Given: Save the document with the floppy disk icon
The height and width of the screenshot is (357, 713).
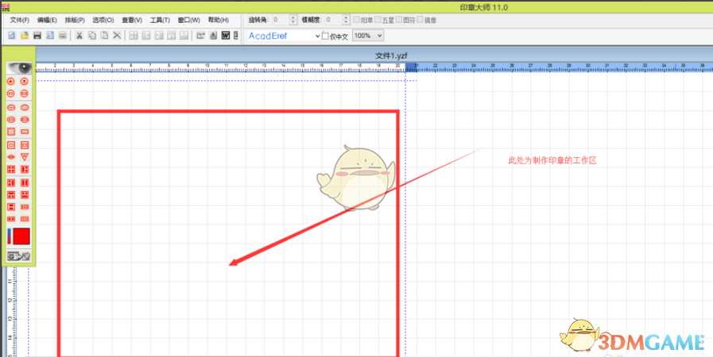Looking at the screenshot, I should tap(37, 36).
